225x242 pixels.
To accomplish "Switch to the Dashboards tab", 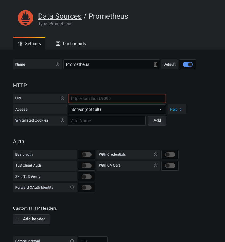I will pos(71,43).
